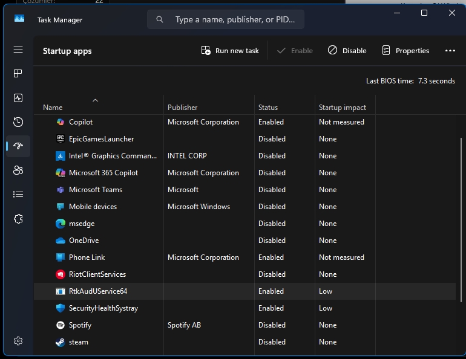Sort by Publisher column header
Screen dimensions: 466x359
coord(183,108)
